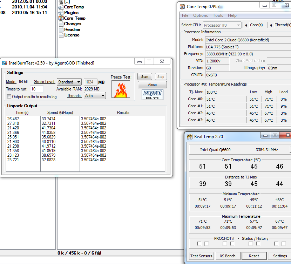The height and width of the screenshot is (264, 291).
Task: Click the Reset button in Real Temp
Action: click(254, 256)
